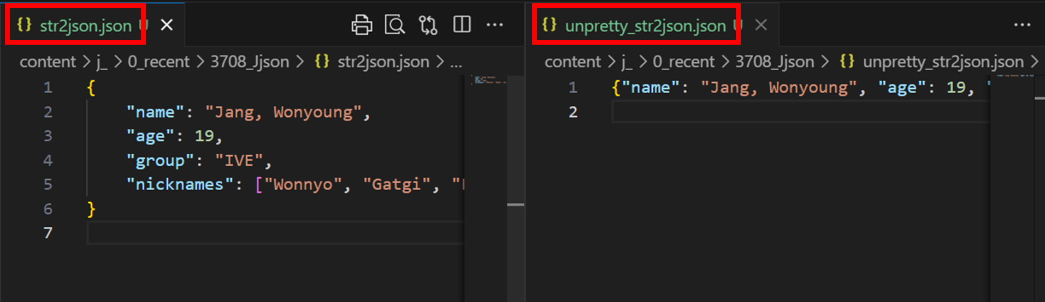Expand 3708_Json breadcrumb in left editor
Image resolution: width=1045 pixels, height=302 pixels.
pyautogui.click(x=250, y=62)
